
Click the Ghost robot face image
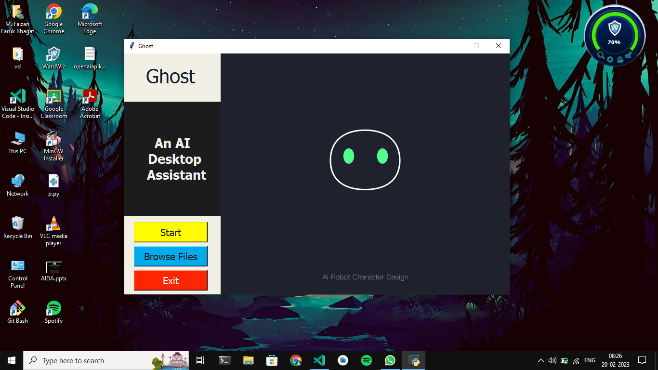point(365,159)
